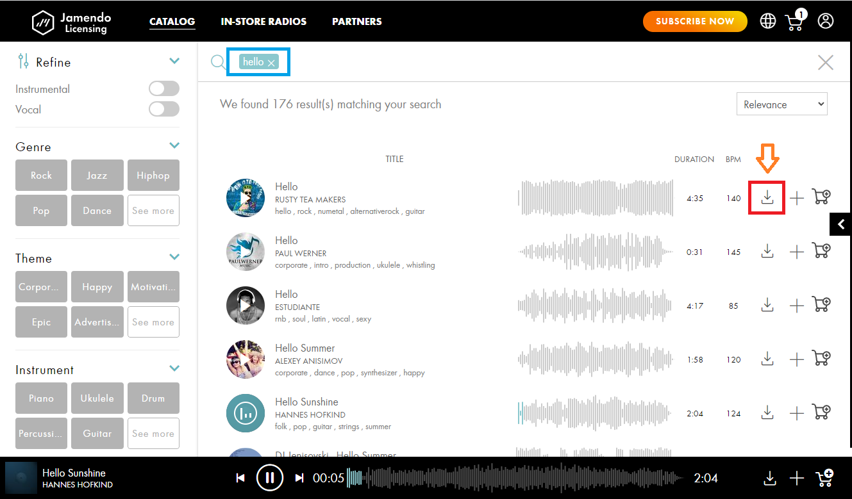
Task: Collapse the Refine section
Action: [174, 61]
